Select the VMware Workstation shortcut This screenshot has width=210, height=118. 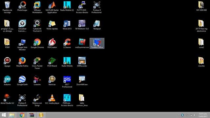click(37, 7)
